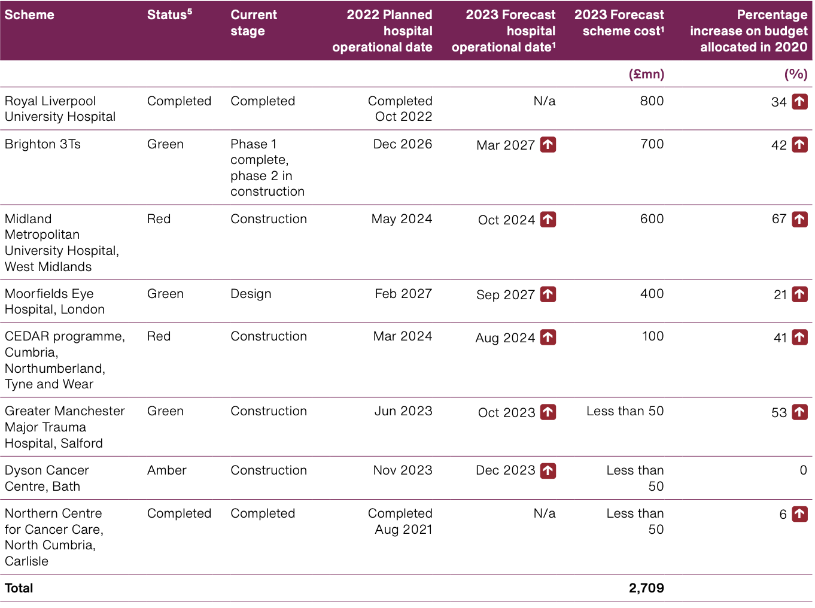Click the Total row label
The image size is (815, 608).
(x=19, y=588)
